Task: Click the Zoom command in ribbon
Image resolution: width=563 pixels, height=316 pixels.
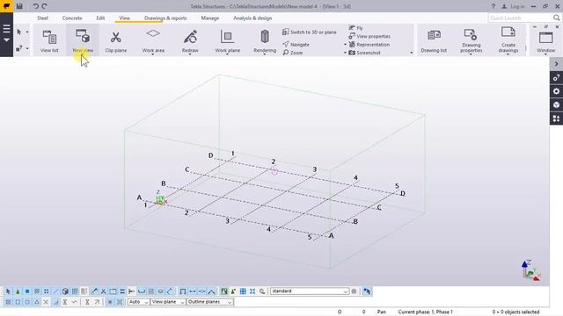Action: pyautogui.click(x=293, y=53)
